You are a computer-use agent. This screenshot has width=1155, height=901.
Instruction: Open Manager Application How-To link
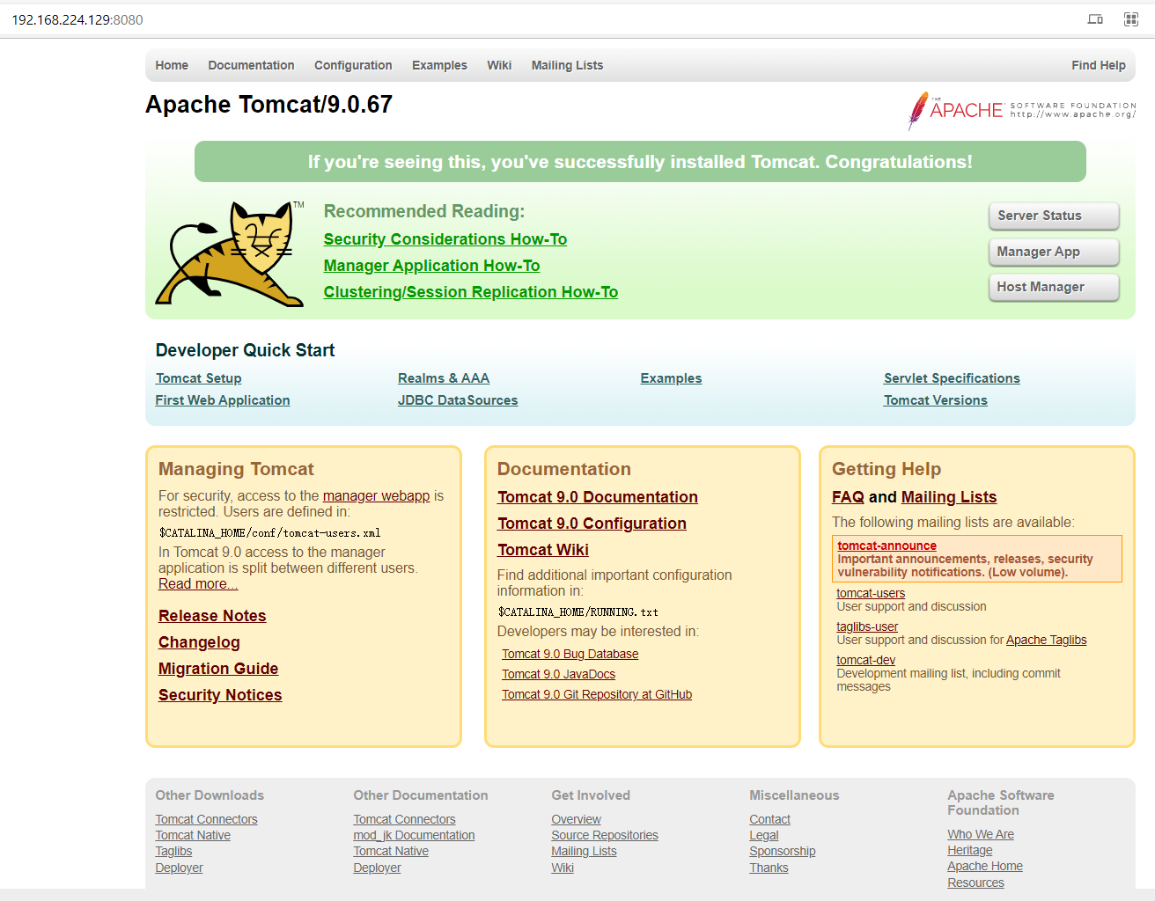point(431,266)
